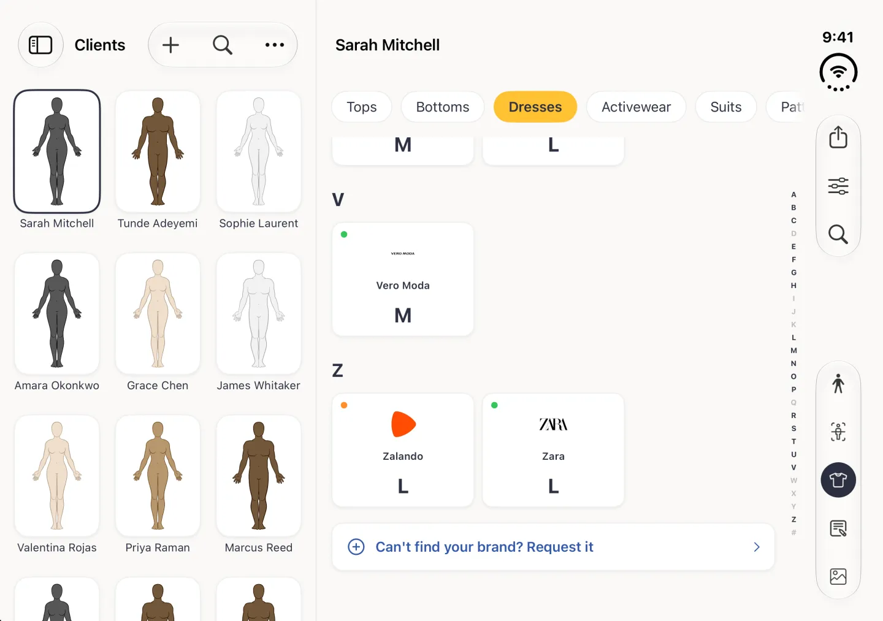Screen dimensions: 883x621
Task: Jump to letter H in alphabet index
Action: click(x=793, y=286)
